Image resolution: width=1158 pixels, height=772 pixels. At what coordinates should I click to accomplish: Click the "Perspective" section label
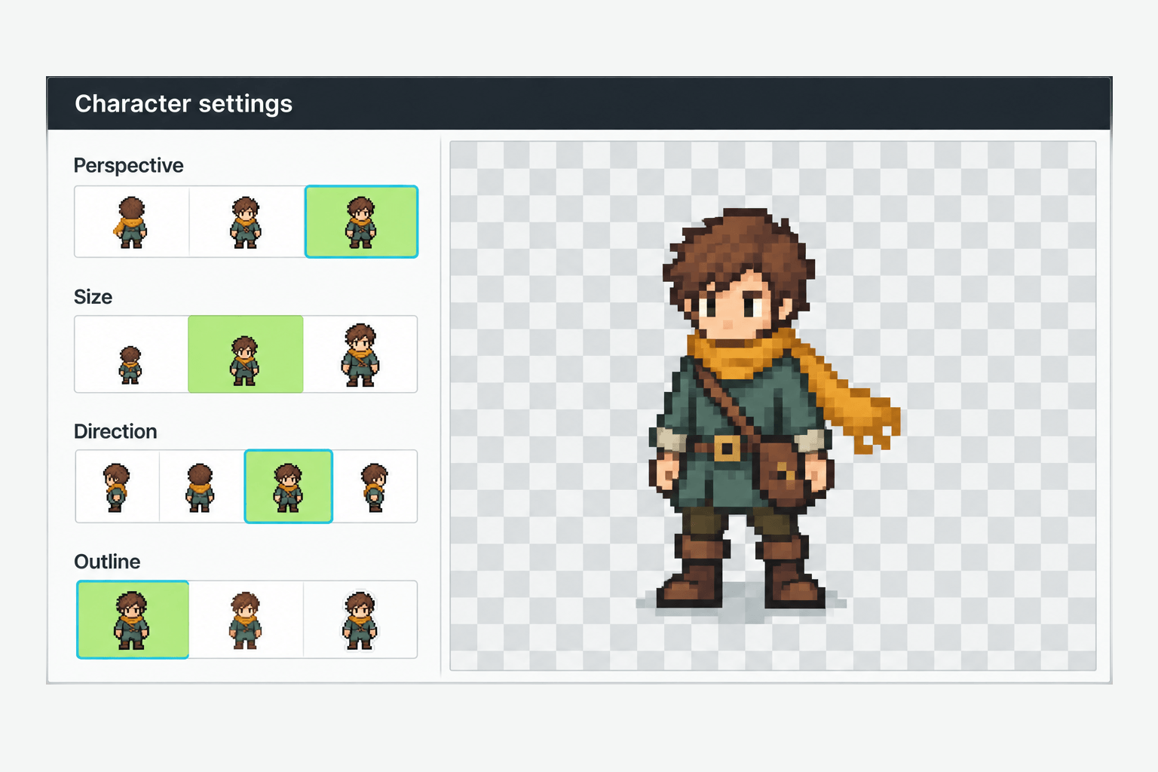click(129, 165)
